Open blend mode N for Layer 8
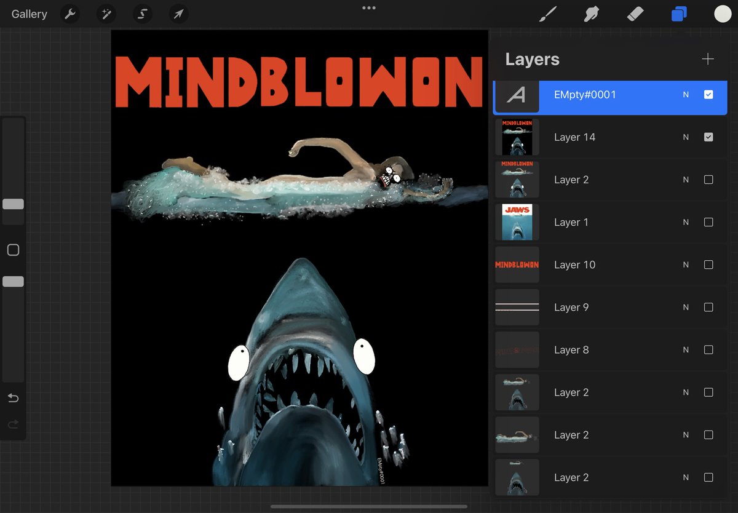The image size is (738, 513). click(686, 349)
